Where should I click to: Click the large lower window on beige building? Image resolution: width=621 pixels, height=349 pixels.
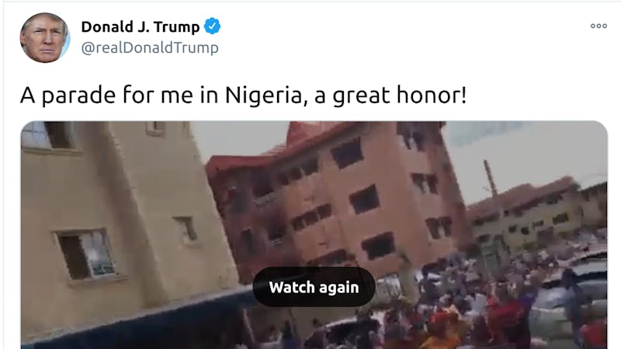tap(86, 255)
